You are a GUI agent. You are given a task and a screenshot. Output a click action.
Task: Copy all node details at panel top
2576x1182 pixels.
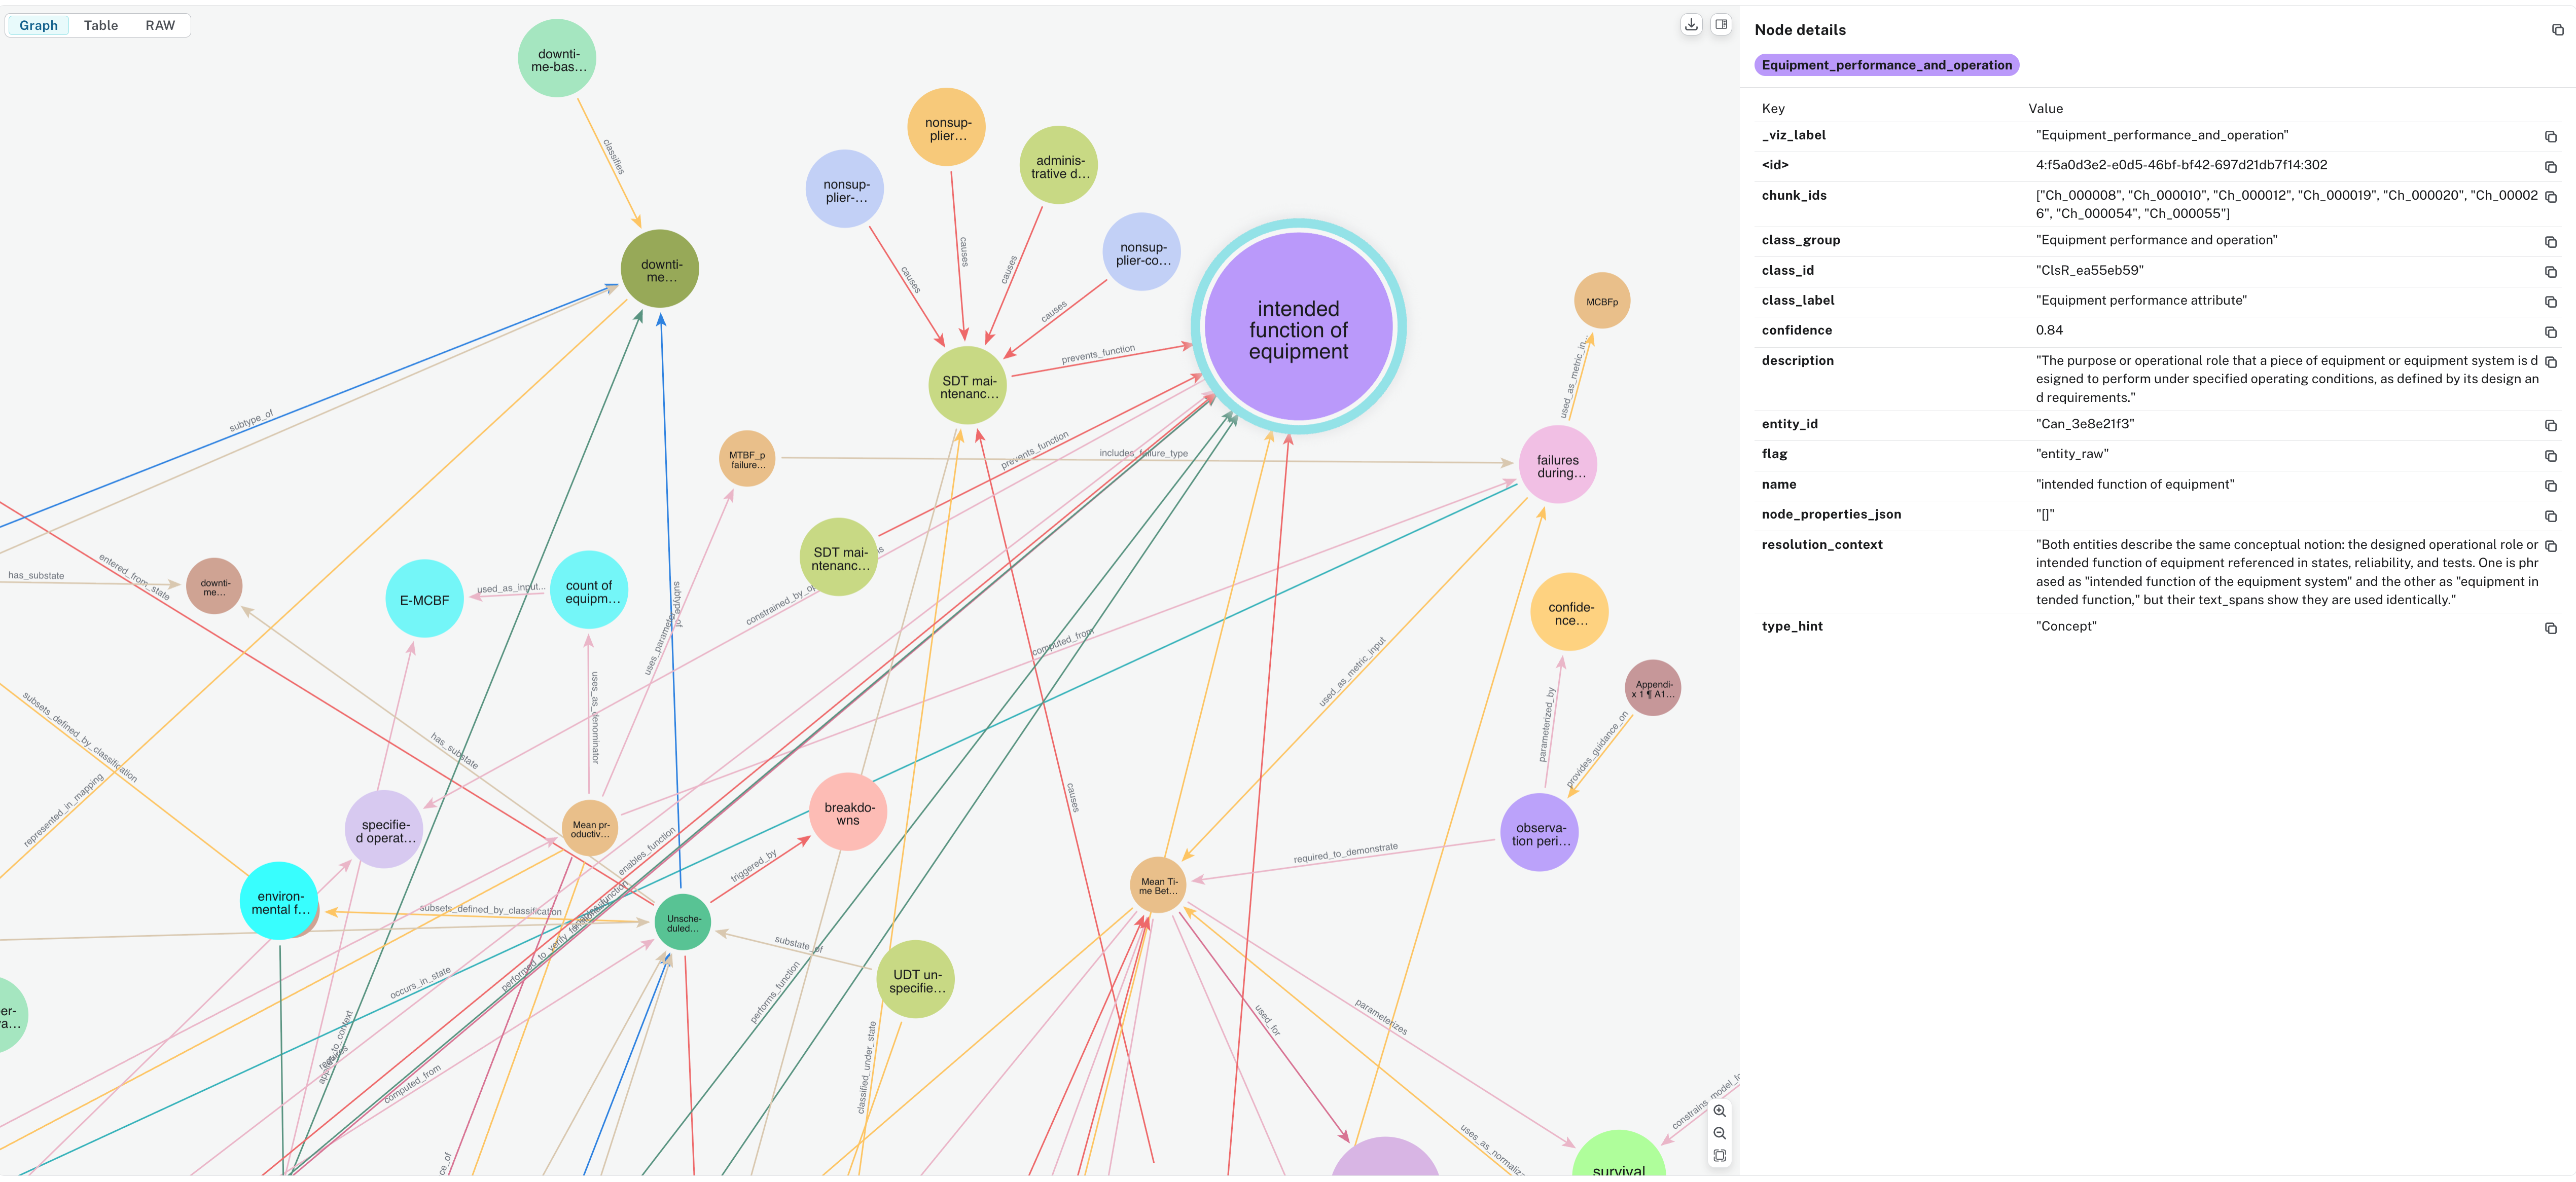pos(2557,30)
